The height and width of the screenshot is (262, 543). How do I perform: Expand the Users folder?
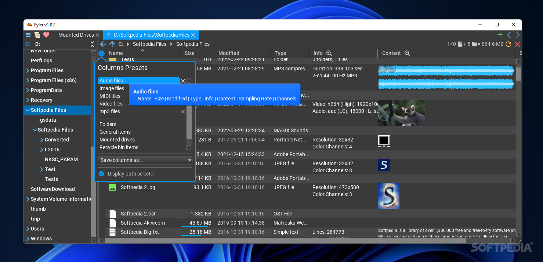(x=28, y=229)
